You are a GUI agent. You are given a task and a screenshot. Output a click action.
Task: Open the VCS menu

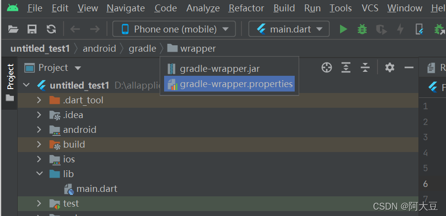point(370,8)
